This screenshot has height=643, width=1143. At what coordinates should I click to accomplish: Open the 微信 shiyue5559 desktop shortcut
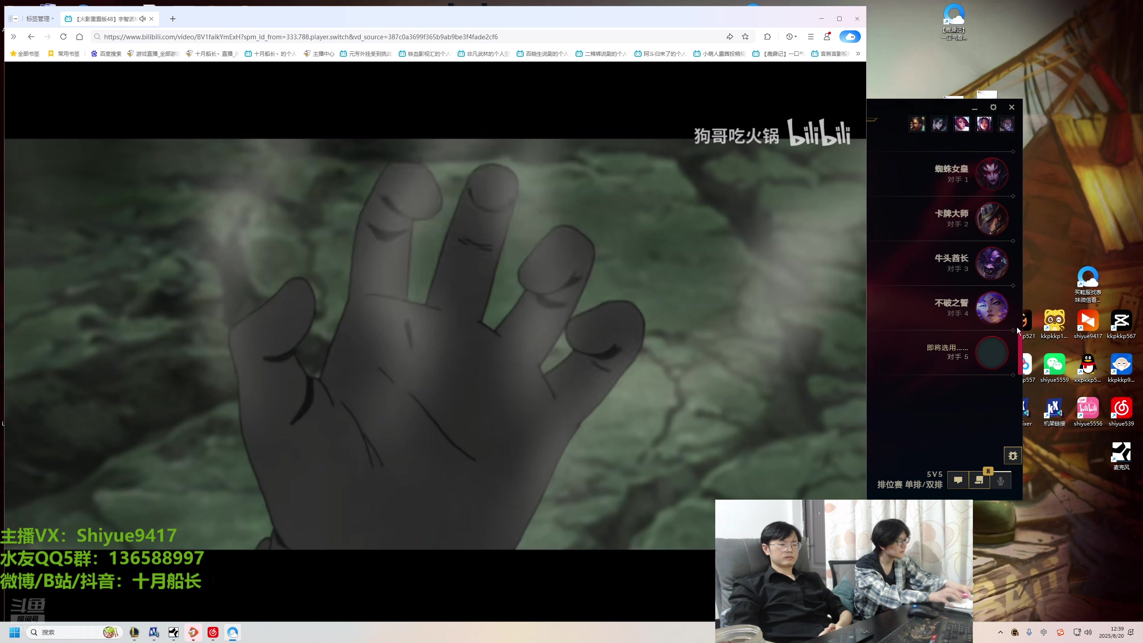1054,368
